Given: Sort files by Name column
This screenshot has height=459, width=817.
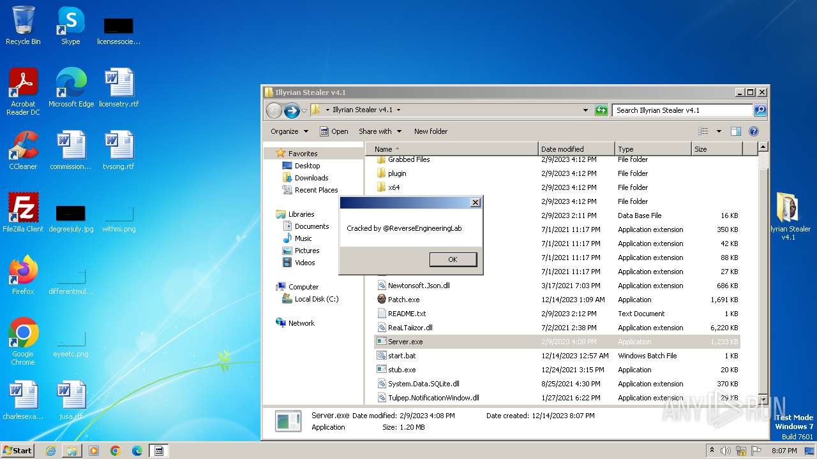Looking at the screenshot, I should coord(452,149).
